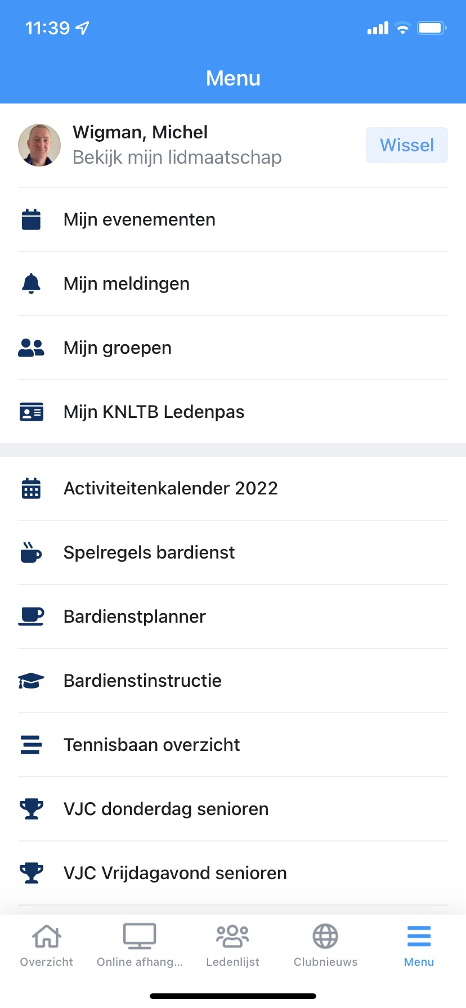Viewport: 466px width, 1008px height.
Task: Tap Michel Wigman's profile photo
Action: pos(39,145)
